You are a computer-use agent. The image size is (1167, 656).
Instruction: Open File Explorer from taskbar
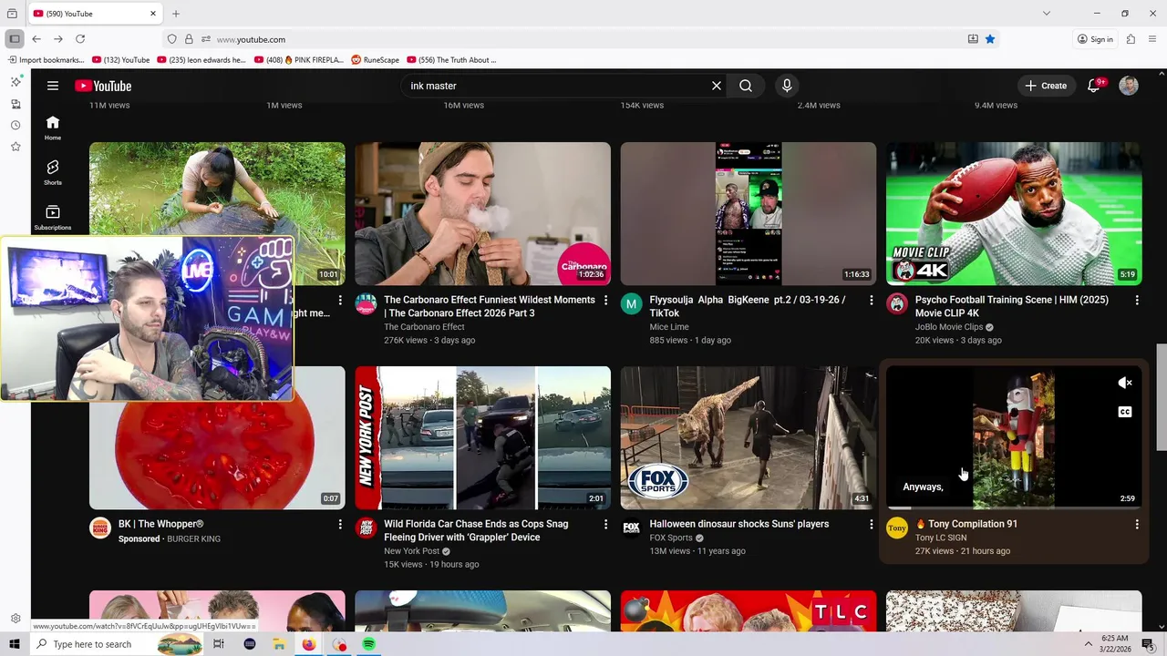(x=279, y=644)
